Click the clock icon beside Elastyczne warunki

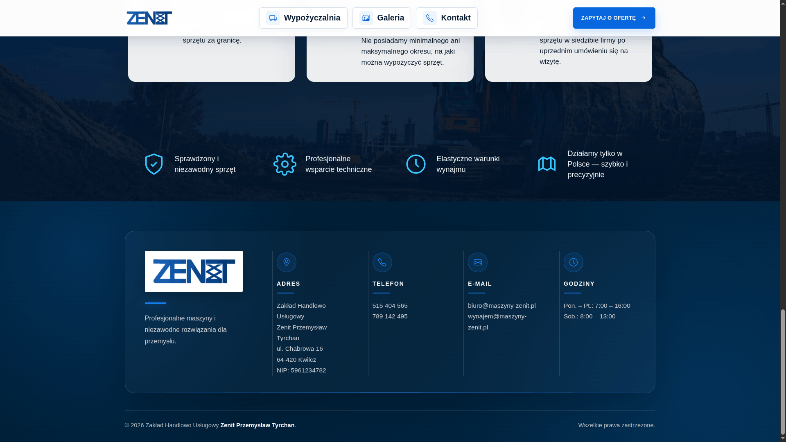click(x=416, y=164)
